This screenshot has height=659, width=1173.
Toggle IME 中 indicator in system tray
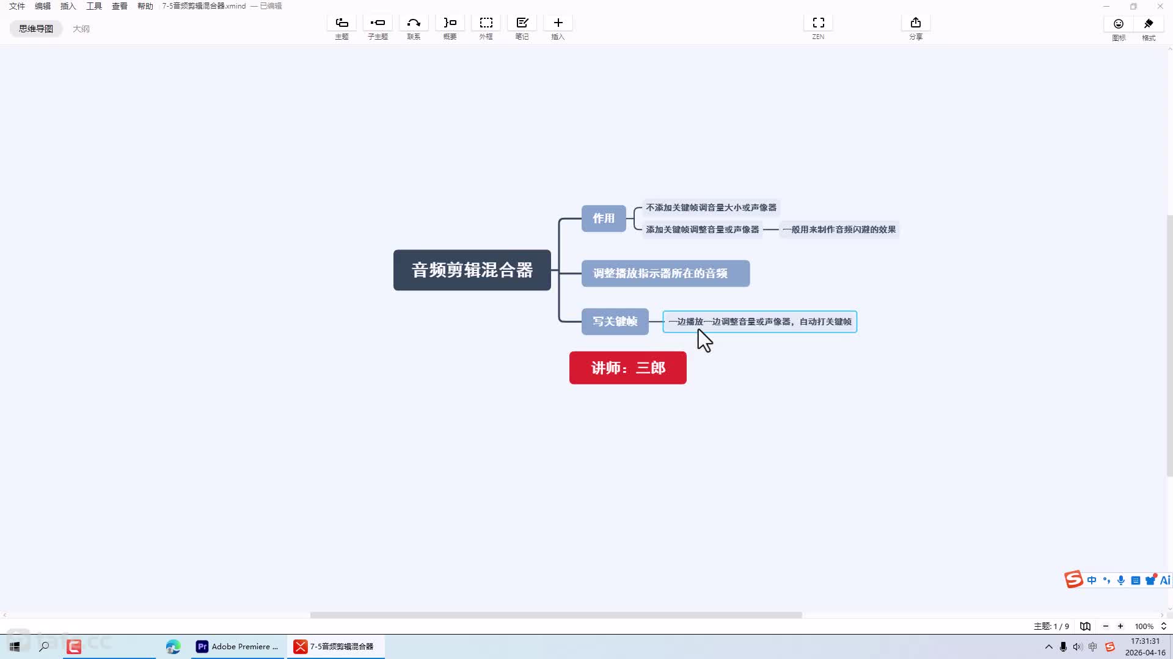click(1093, 647)
